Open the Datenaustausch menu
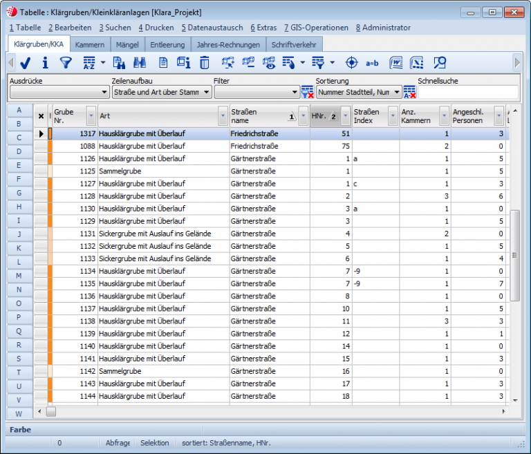Image resolution: width=531 pixels, height=454 pixels. pos(212,28)
